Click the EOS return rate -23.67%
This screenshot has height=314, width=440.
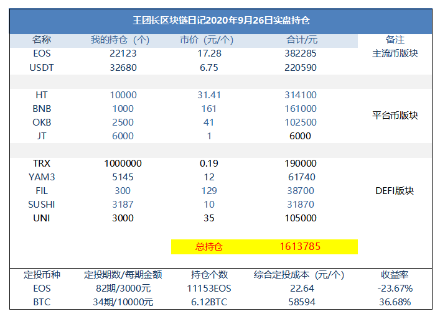(395, 289)
